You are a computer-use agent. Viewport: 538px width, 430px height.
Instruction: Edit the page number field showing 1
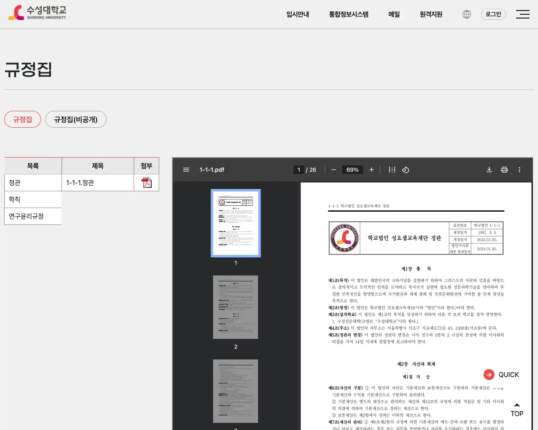[298, 170]
